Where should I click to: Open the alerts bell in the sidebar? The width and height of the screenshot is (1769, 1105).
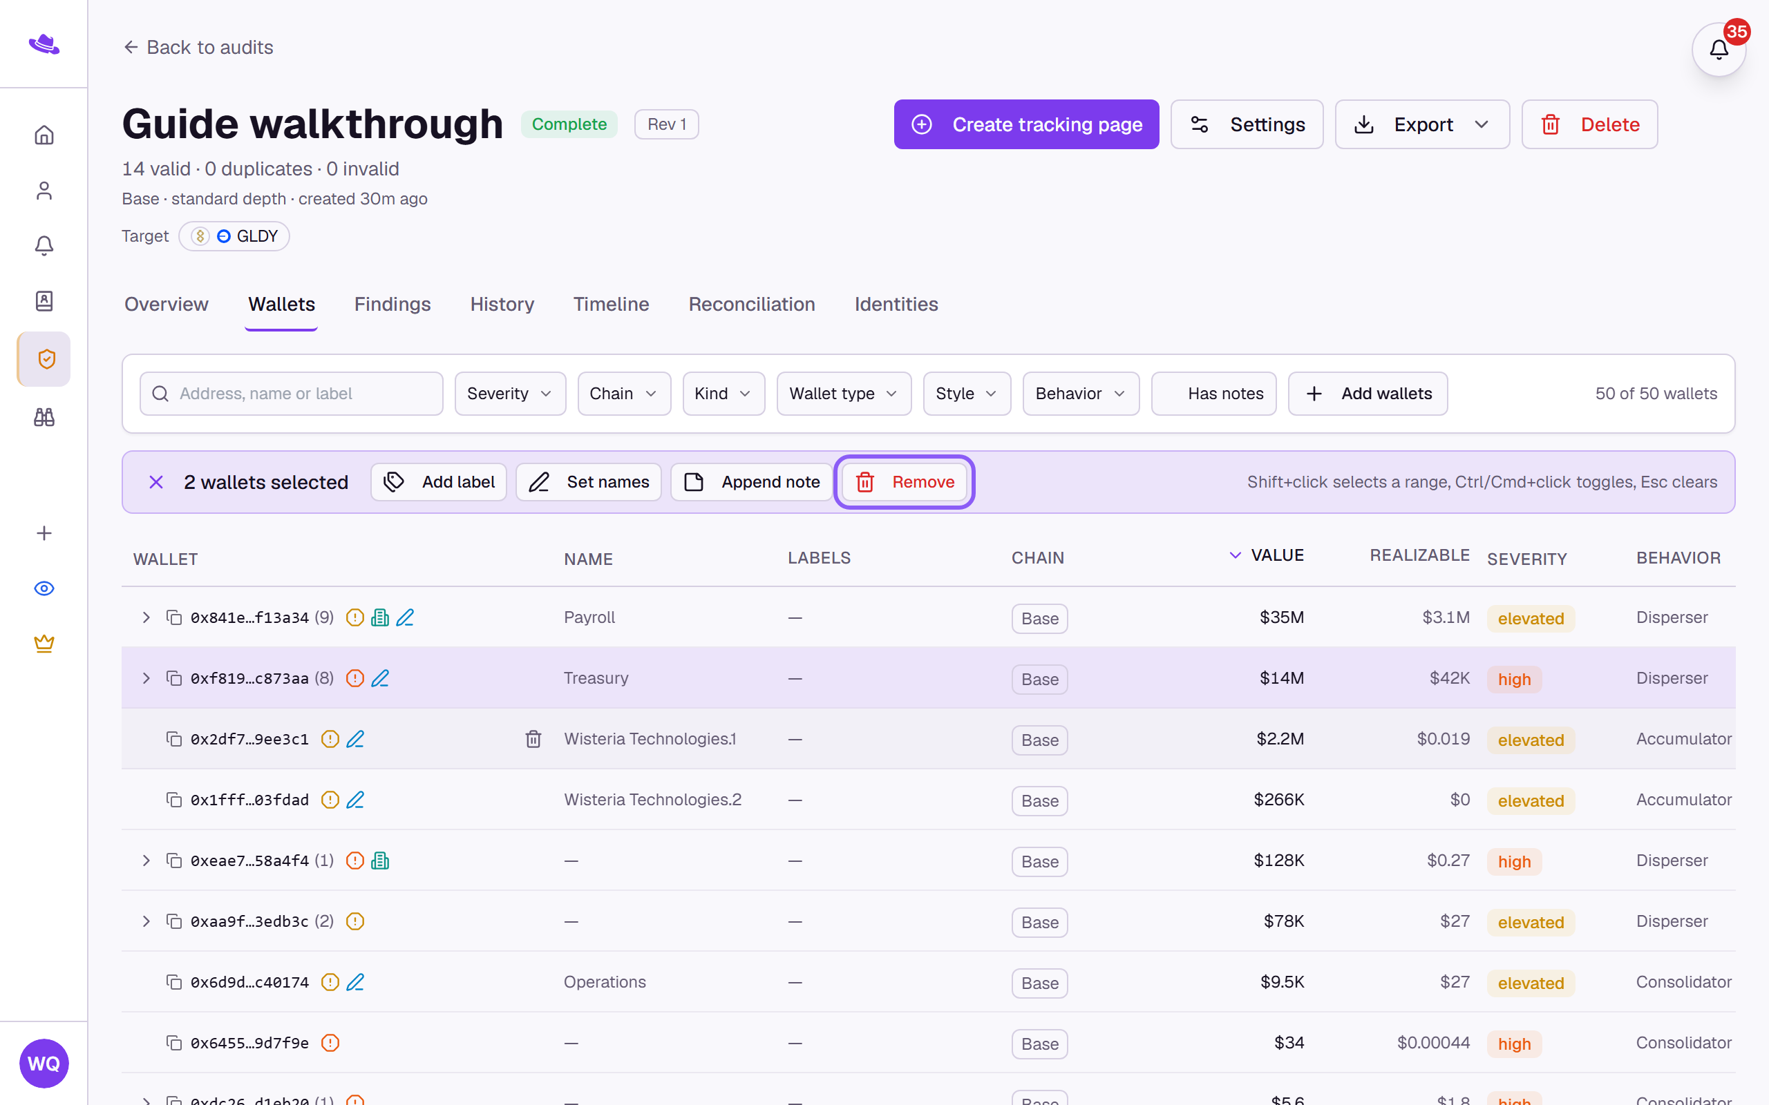click(44, 246)
